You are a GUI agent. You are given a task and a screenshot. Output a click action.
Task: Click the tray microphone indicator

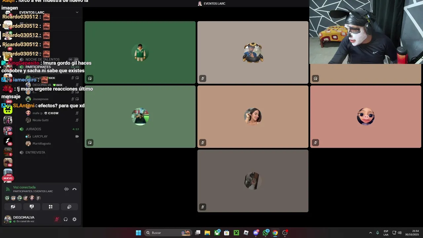click(x=377, y=233)
